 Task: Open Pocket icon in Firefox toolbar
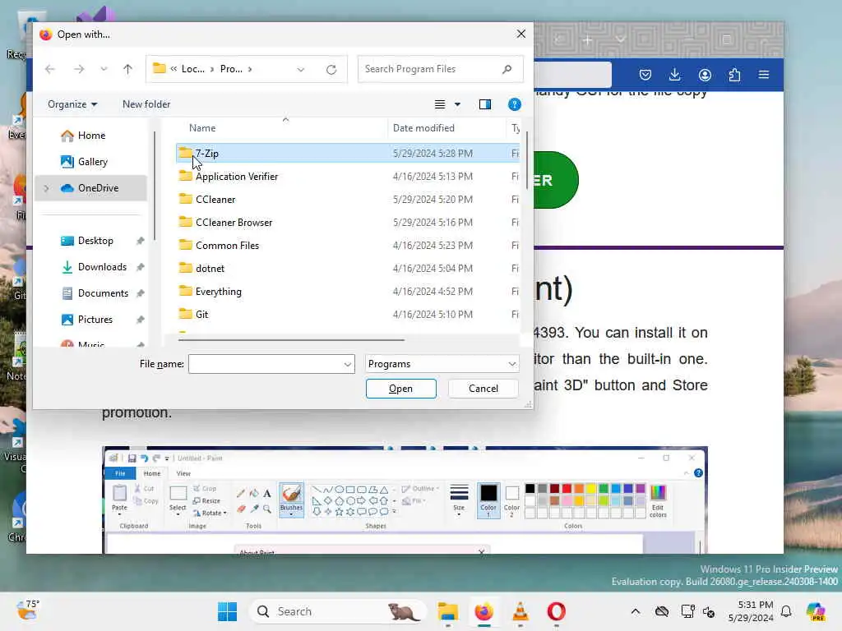point(645,75)
